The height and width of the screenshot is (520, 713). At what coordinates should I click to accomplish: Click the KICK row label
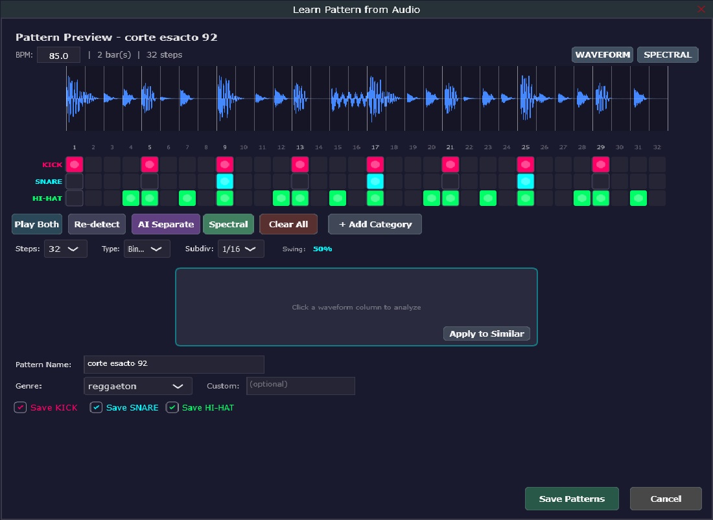tap(53, 165)
